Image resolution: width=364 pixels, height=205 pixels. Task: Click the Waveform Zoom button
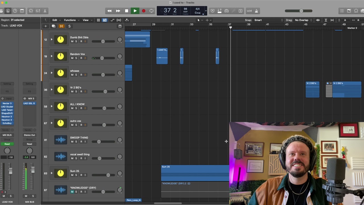pyautogui.click(x=318, y=20)
